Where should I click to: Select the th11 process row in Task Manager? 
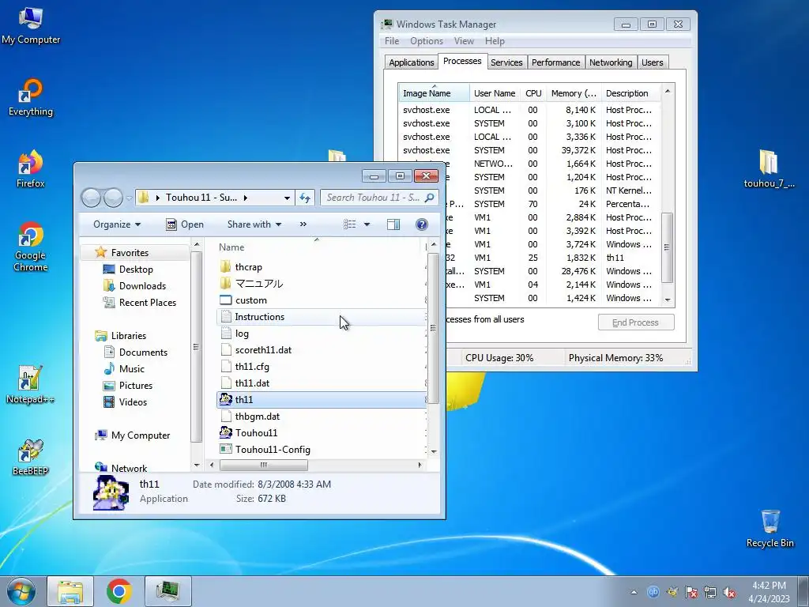pyautogui.click(x=530, y=258)
